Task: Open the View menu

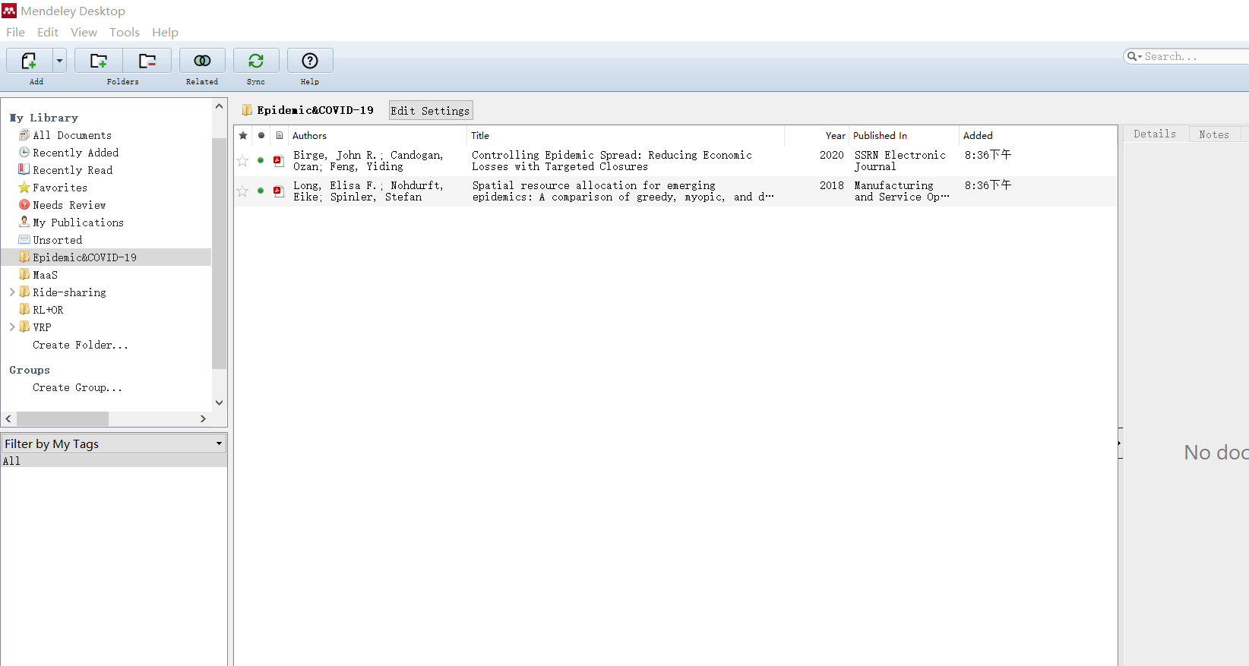Action: point(84,32)
